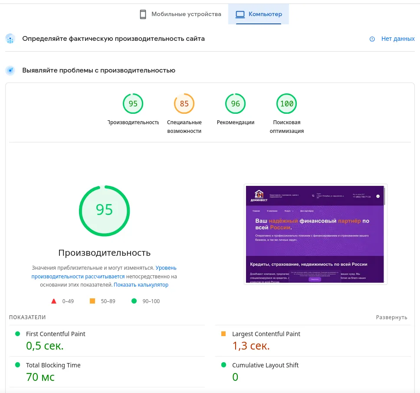Click the 70 мс value
Viewport: 420px width, 393px height.
[x=40, y=377]
